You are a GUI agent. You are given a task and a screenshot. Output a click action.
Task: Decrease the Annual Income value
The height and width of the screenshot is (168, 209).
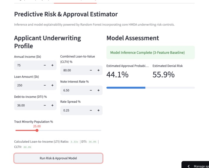tap(45, 65)
